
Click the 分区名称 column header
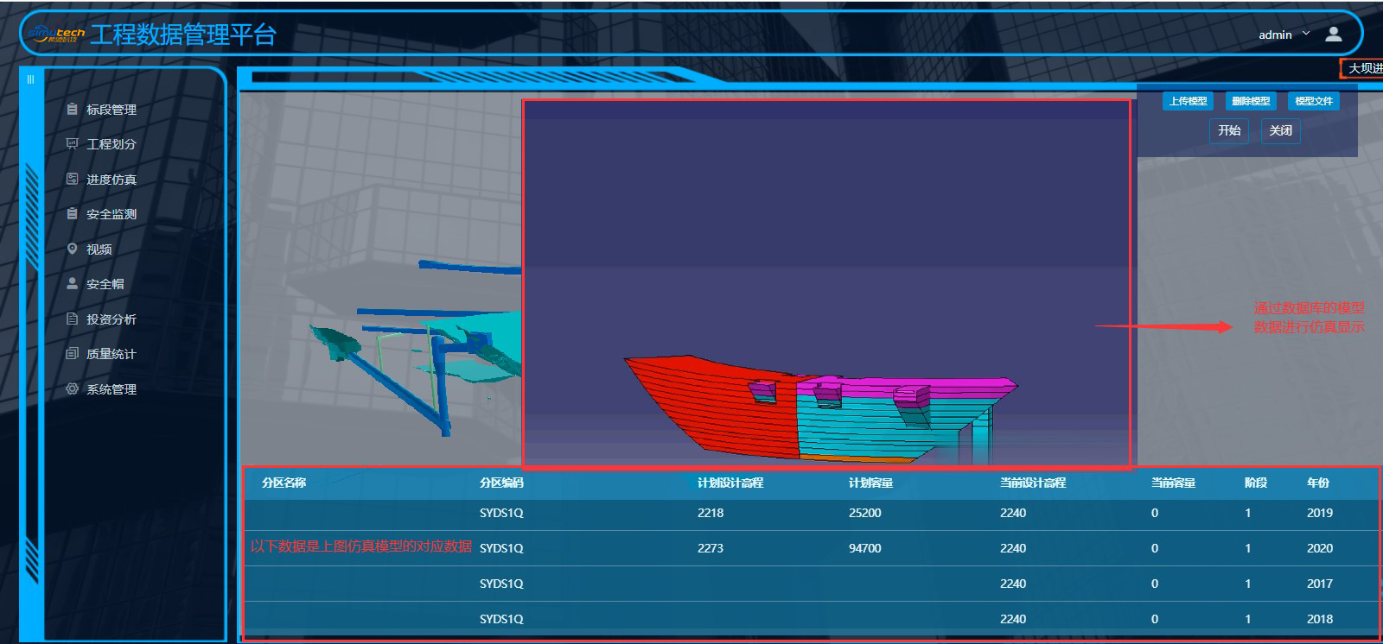[284, 483]
